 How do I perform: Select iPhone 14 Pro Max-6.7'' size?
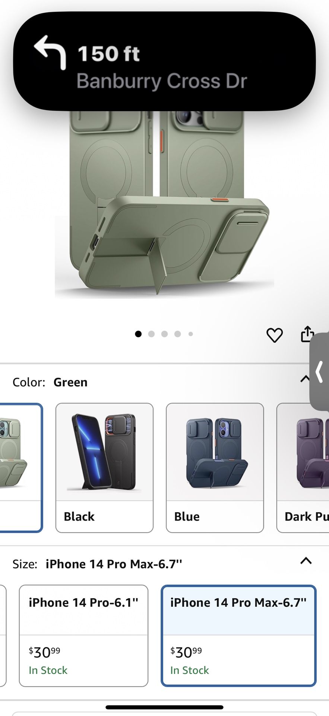pyautogui.click(x=238, y=635)
